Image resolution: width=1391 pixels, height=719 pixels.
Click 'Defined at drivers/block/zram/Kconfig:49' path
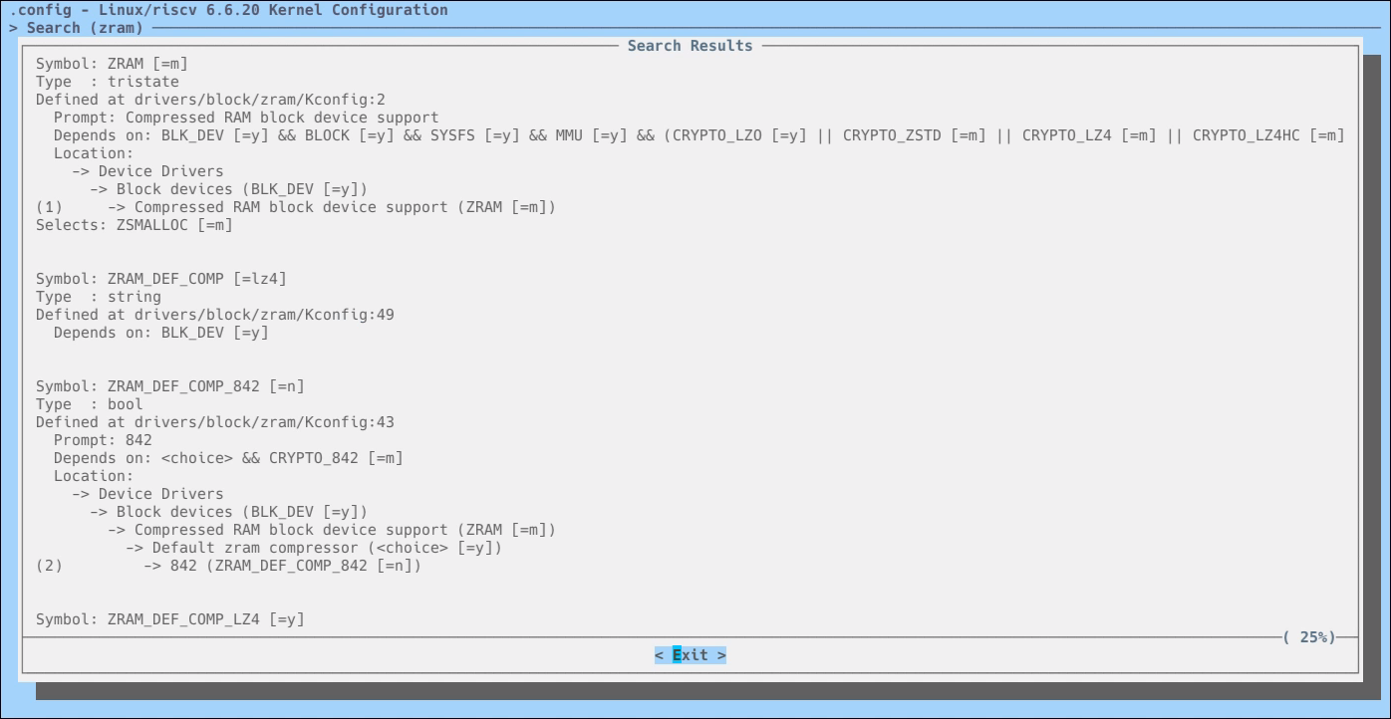click(214, 315)
